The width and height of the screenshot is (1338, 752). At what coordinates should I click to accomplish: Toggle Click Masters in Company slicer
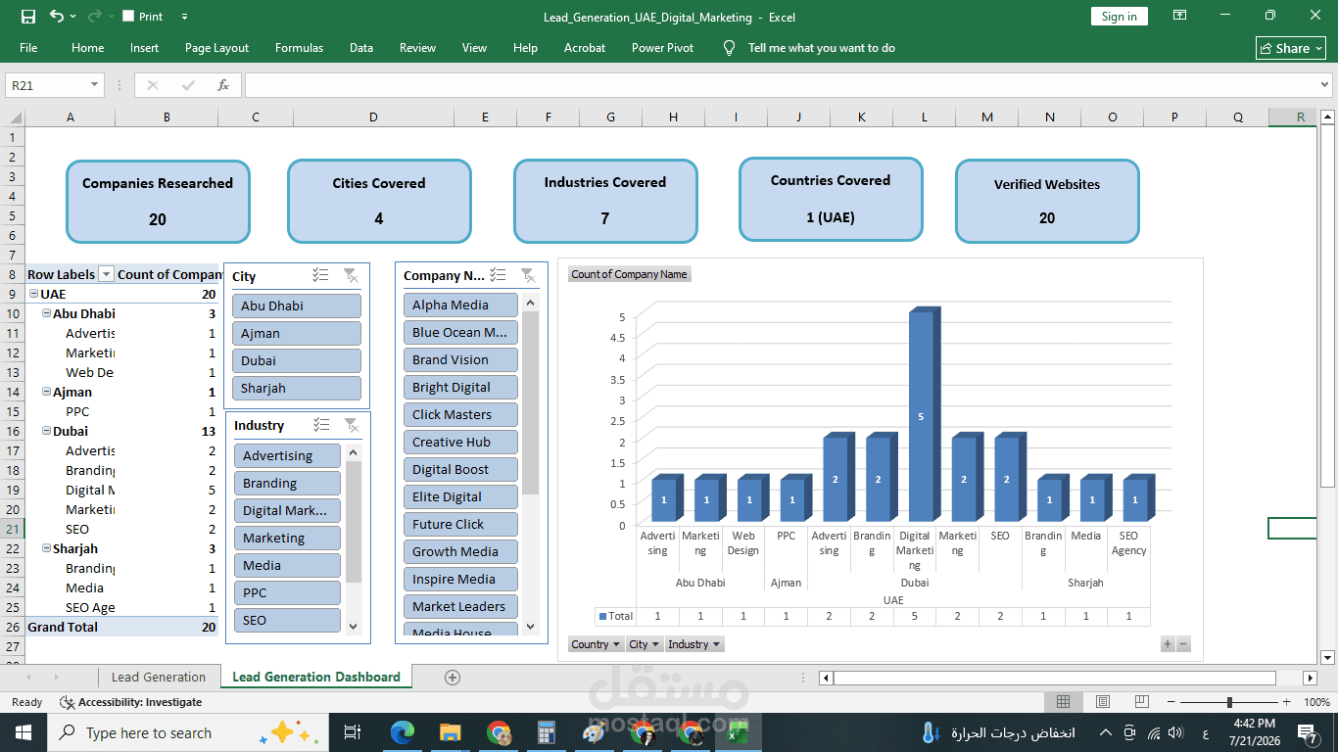460,414
